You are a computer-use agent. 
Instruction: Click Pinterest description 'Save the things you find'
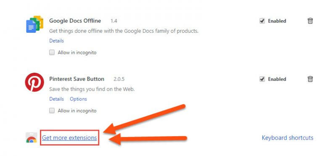click(92, 89)
